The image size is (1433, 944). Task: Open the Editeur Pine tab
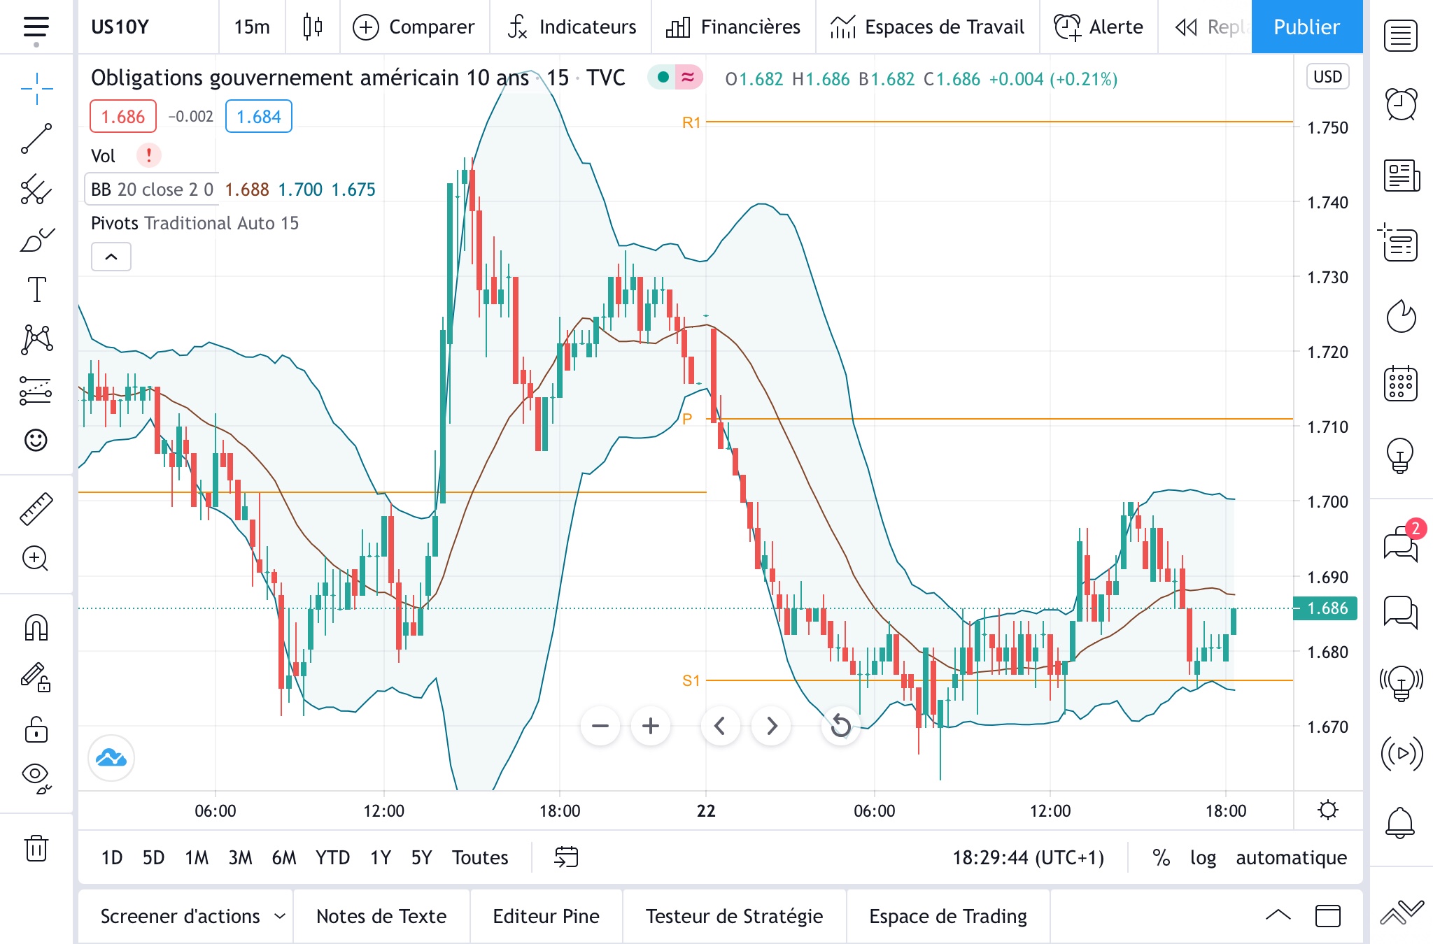546,916
